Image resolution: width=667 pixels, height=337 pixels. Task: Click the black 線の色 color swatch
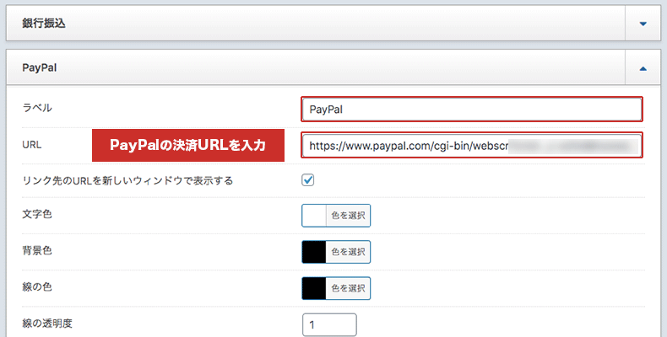[x=314, y=288]
